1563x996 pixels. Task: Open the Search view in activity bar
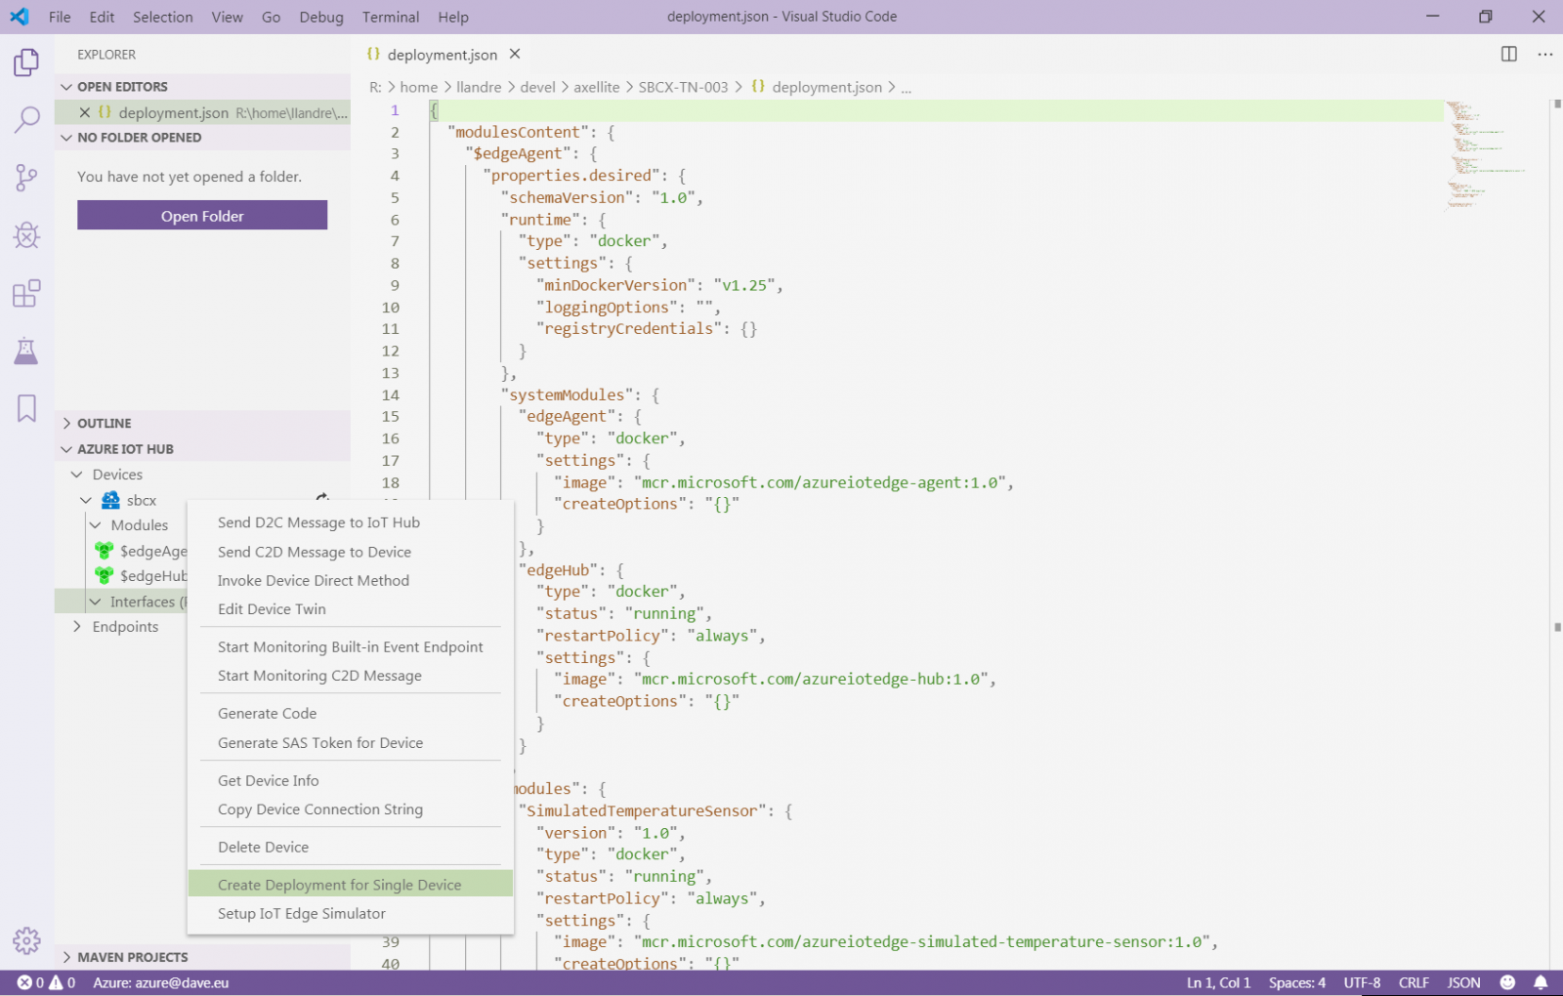coord(26,120)
